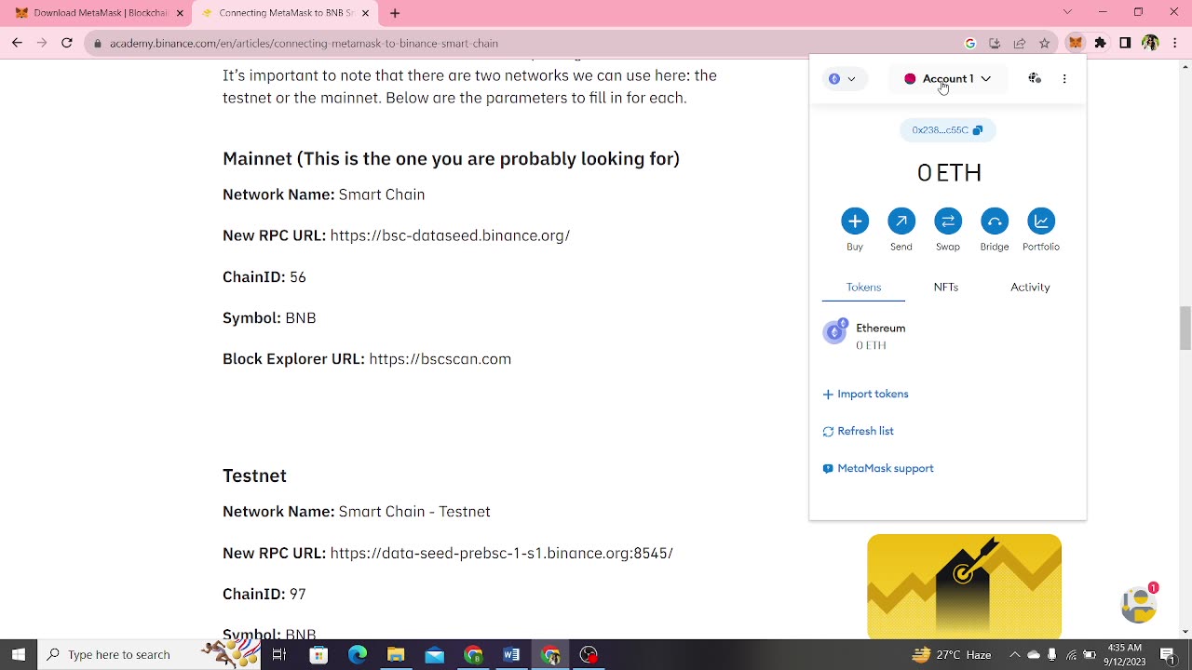Click the yellow target banner image

(964, 586)
